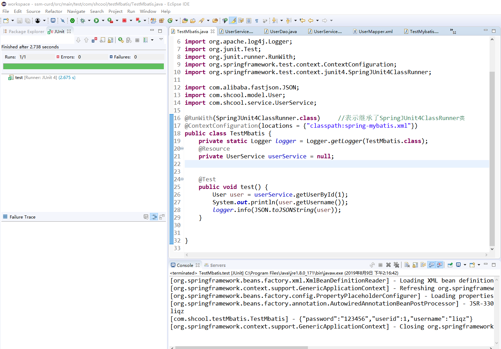Toggle Mark Occurrences highlighter
This screenshot has width=501, height=349.
[233, 21]
